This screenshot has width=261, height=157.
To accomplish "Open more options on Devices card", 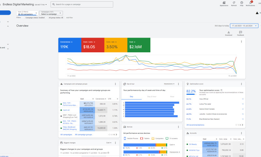I will [x=178, y=127].
